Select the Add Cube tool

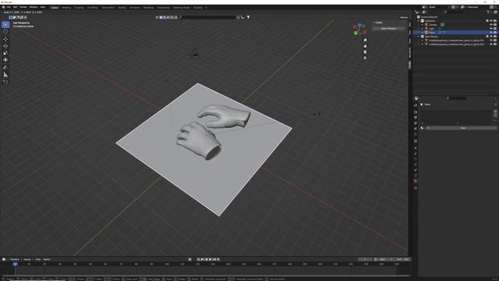click(5, 82)
